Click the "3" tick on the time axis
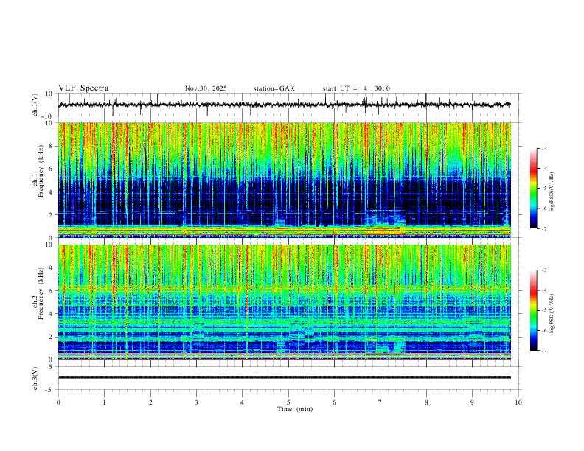The width and height of the screenshot is (584, 451). [196, 402]
